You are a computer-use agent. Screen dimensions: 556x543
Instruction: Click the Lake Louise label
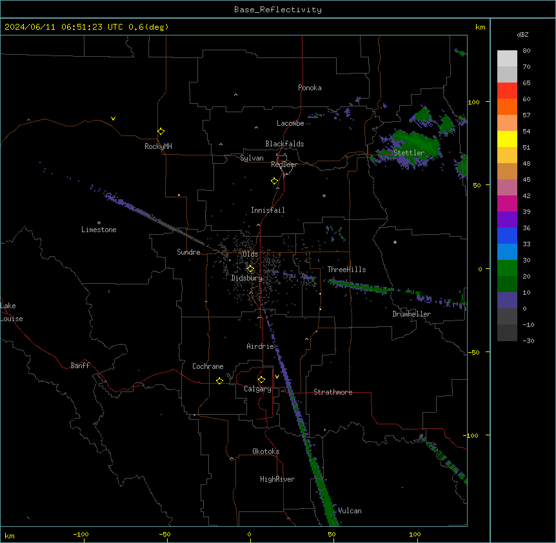click(x=12, y=312)
